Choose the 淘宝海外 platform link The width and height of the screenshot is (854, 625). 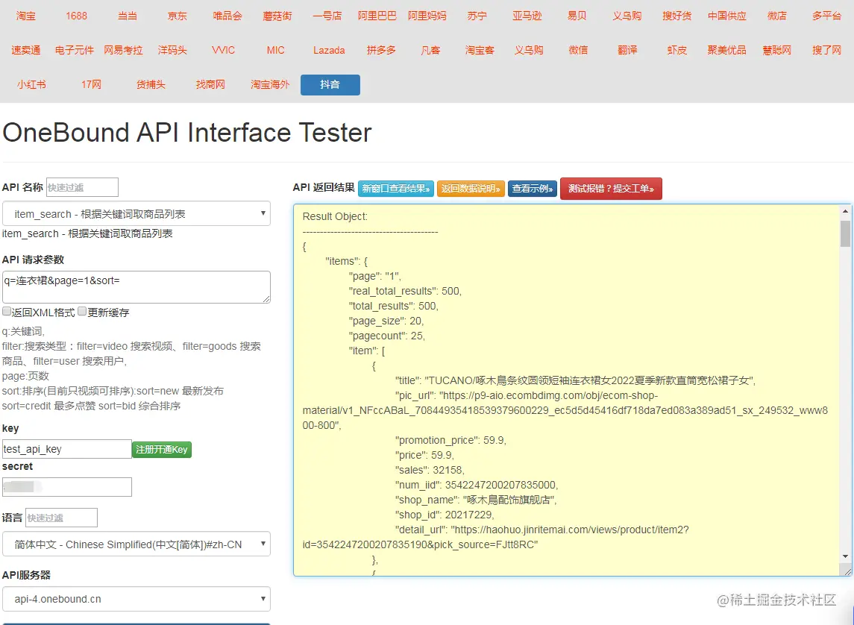270,84
